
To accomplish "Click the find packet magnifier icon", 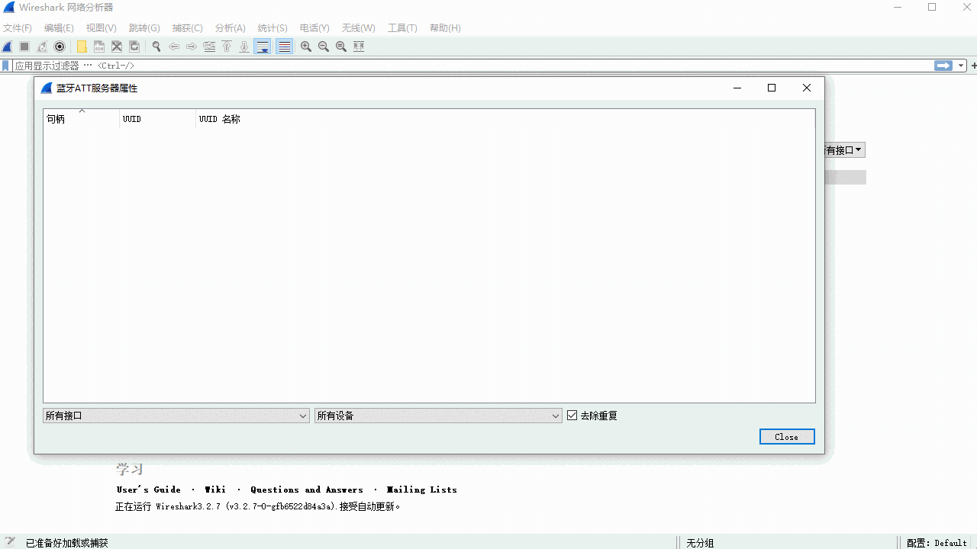I will (x=156, y=46).
